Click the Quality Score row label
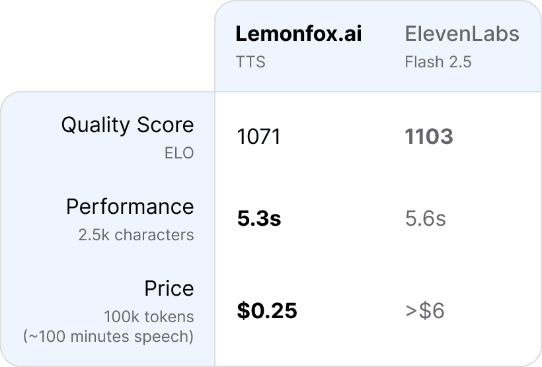The image size is (542, 367). pyautogui.click(x=128, y=125)
